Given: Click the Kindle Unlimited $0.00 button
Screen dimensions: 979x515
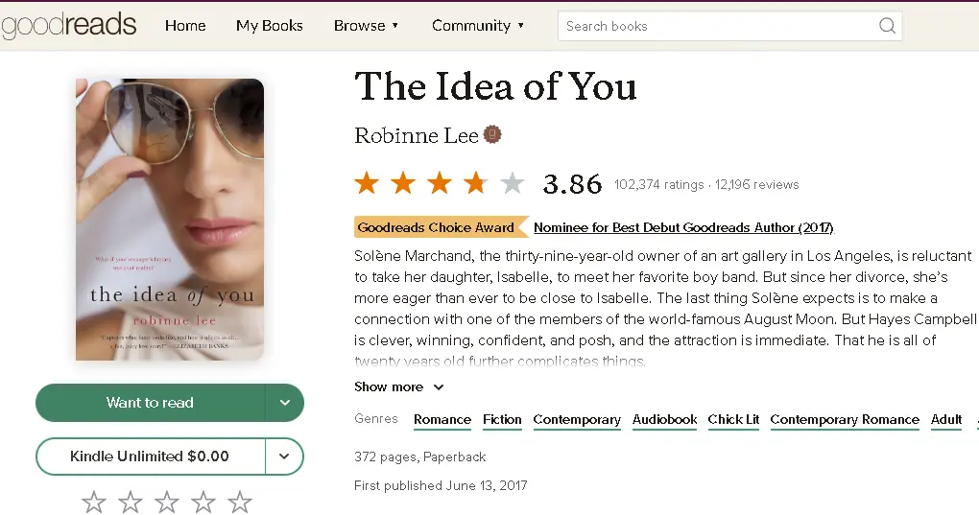Looking at the screenshot, I should 150,456.
